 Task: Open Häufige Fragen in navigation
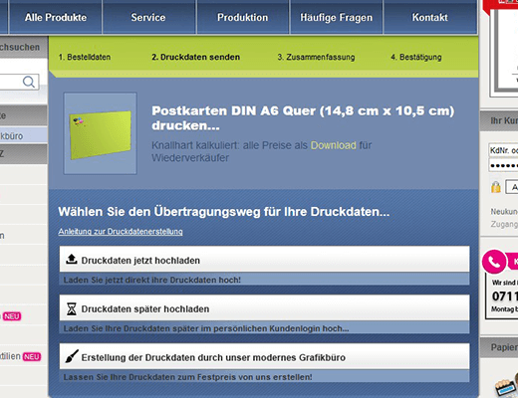[x=336, y=17]
